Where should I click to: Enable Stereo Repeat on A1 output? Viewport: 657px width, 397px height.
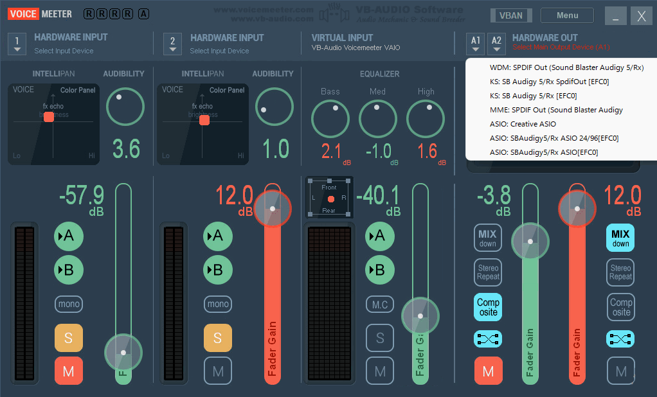point(488,272)
